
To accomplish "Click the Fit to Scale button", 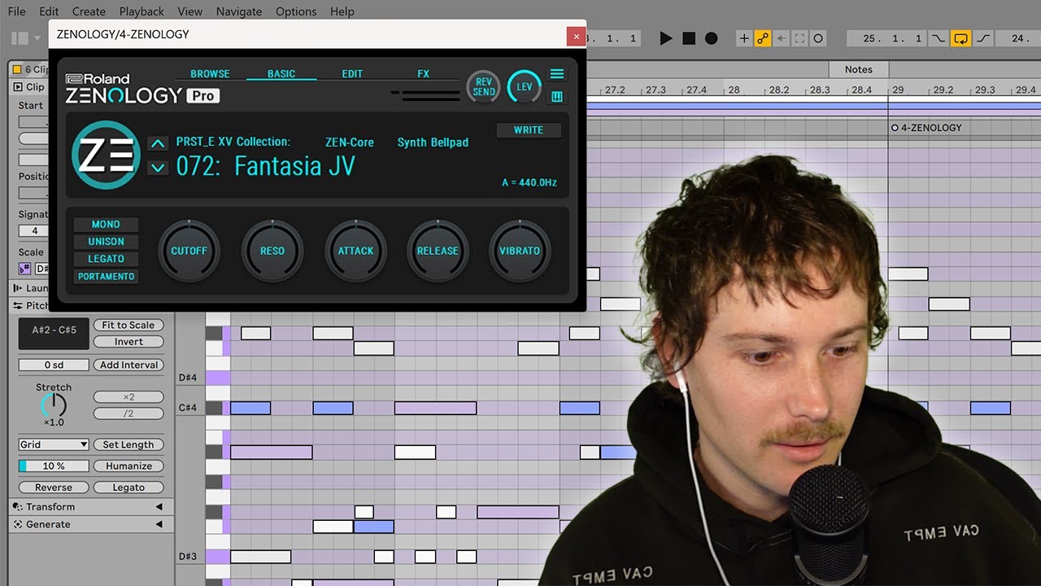I will (x=128, y=325).
